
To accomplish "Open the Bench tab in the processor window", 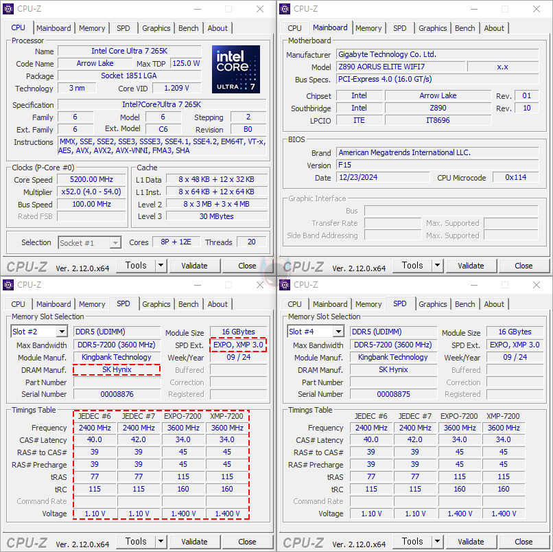I will point(188,28).
